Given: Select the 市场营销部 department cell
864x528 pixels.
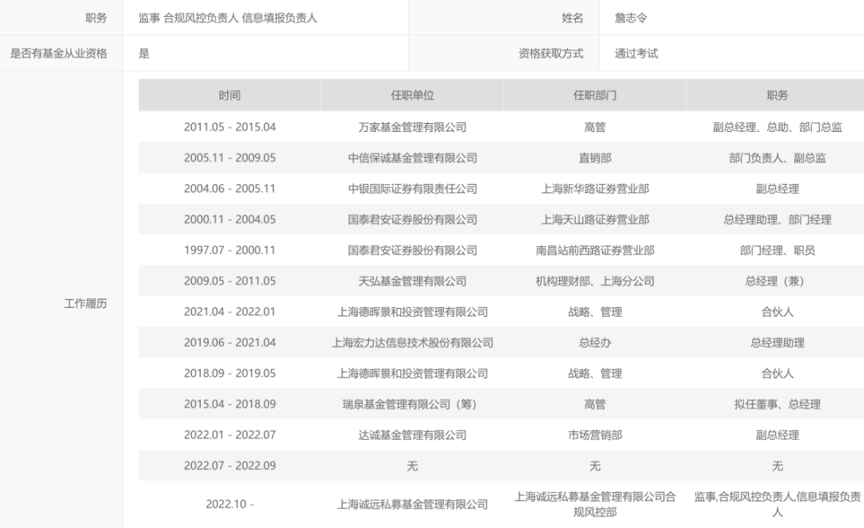Looking at the screenshot, I should click(x=595, y=435).
